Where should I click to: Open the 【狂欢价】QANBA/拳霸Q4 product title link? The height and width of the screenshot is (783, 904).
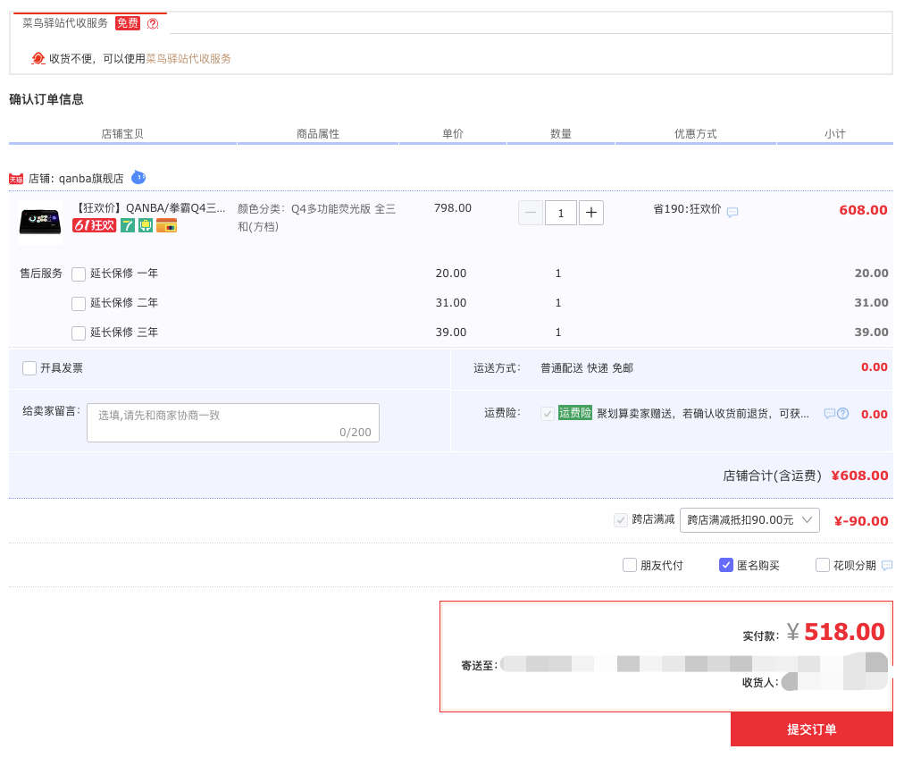click(x=150, y=208)
